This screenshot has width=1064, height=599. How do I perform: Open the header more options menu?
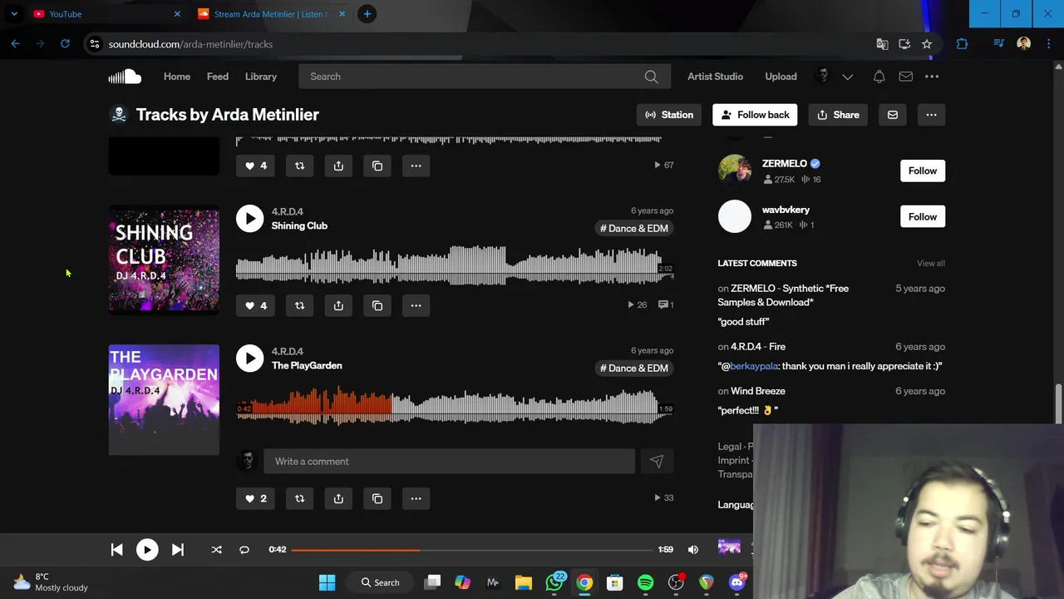point(932,77)
